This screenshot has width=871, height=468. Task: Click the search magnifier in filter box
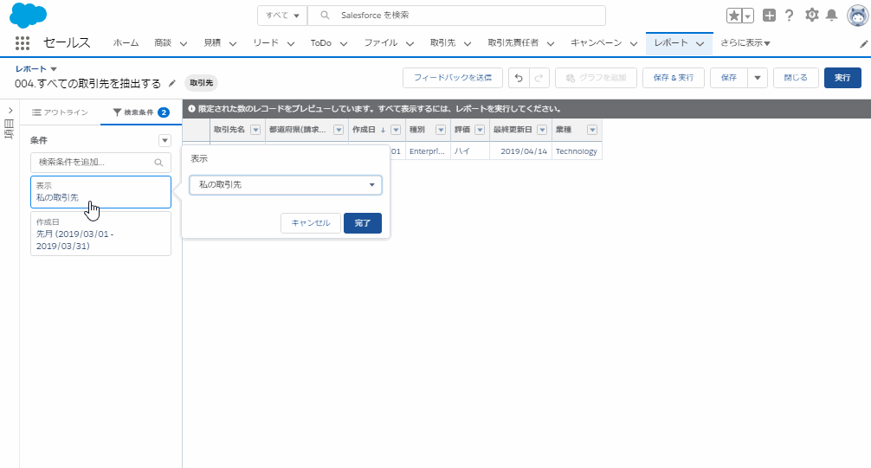(x=158, y=163)
